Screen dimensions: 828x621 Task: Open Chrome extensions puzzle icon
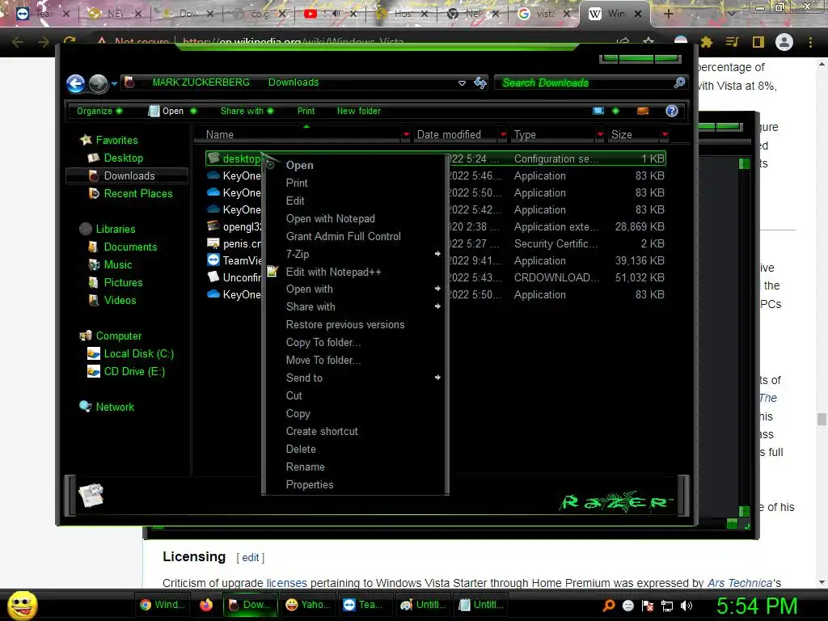706,42
